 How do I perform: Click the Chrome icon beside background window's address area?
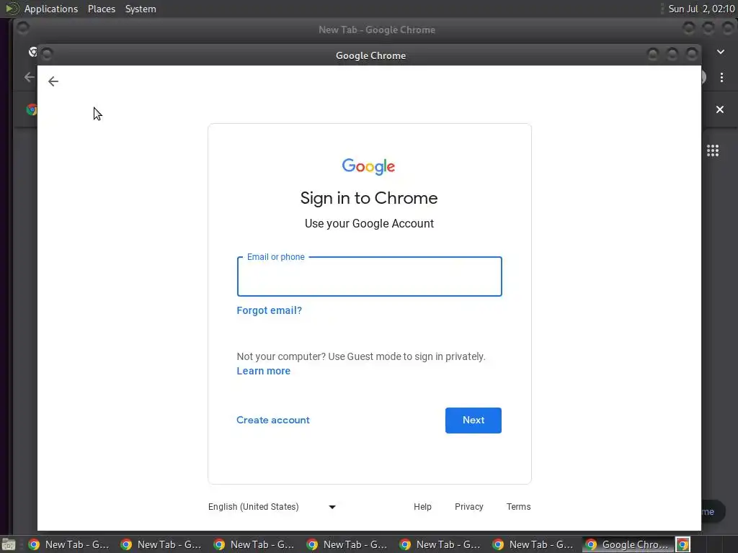32,110
